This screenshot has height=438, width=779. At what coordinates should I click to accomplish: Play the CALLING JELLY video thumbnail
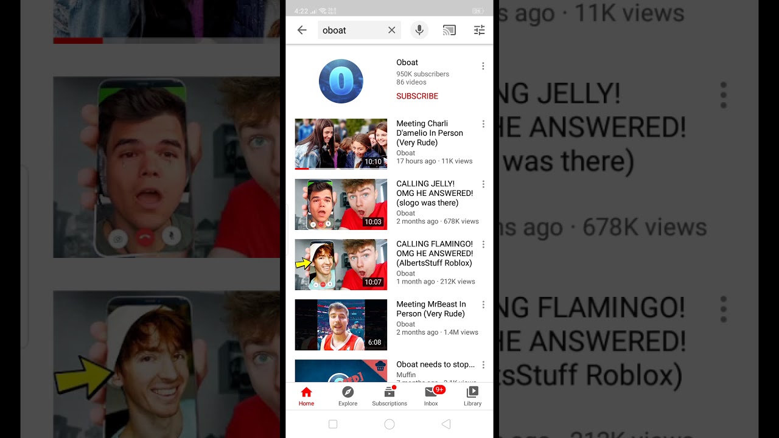click(341, 204)
